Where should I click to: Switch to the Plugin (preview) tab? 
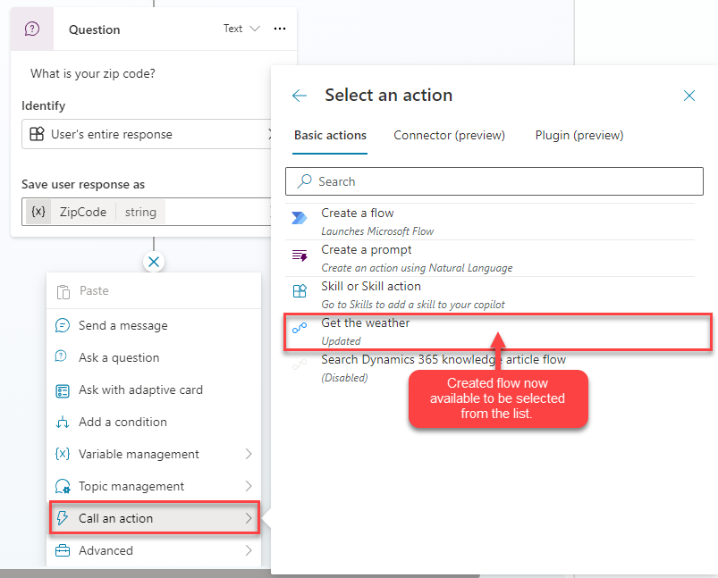[579, 136]
